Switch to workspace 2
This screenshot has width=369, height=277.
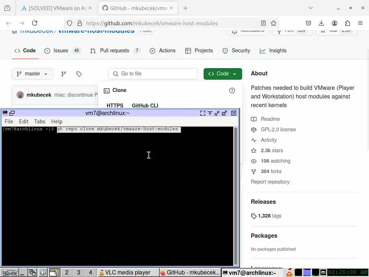point(67,273)
